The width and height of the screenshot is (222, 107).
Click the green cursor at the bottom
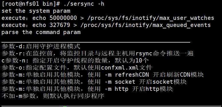[65, 107]
